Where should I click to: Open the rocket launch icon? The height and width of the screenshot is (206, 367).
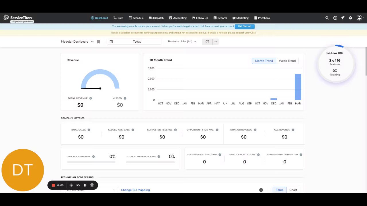(343, 18)
